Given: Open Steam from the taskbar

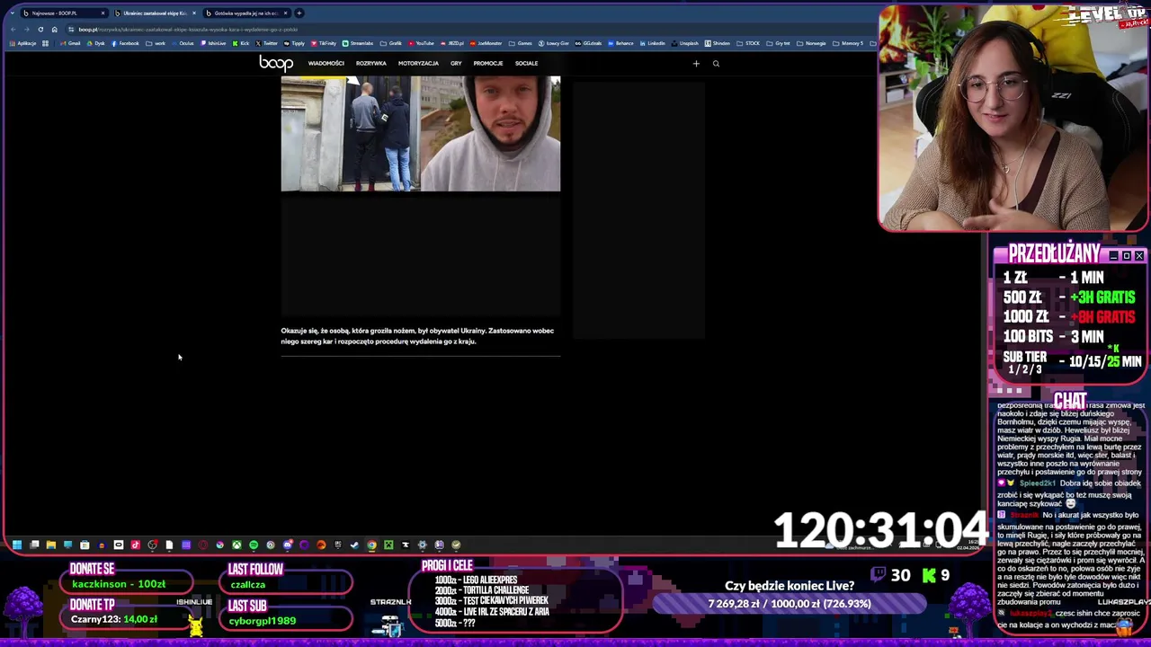Looking at the screenshot, I should 354,545.
